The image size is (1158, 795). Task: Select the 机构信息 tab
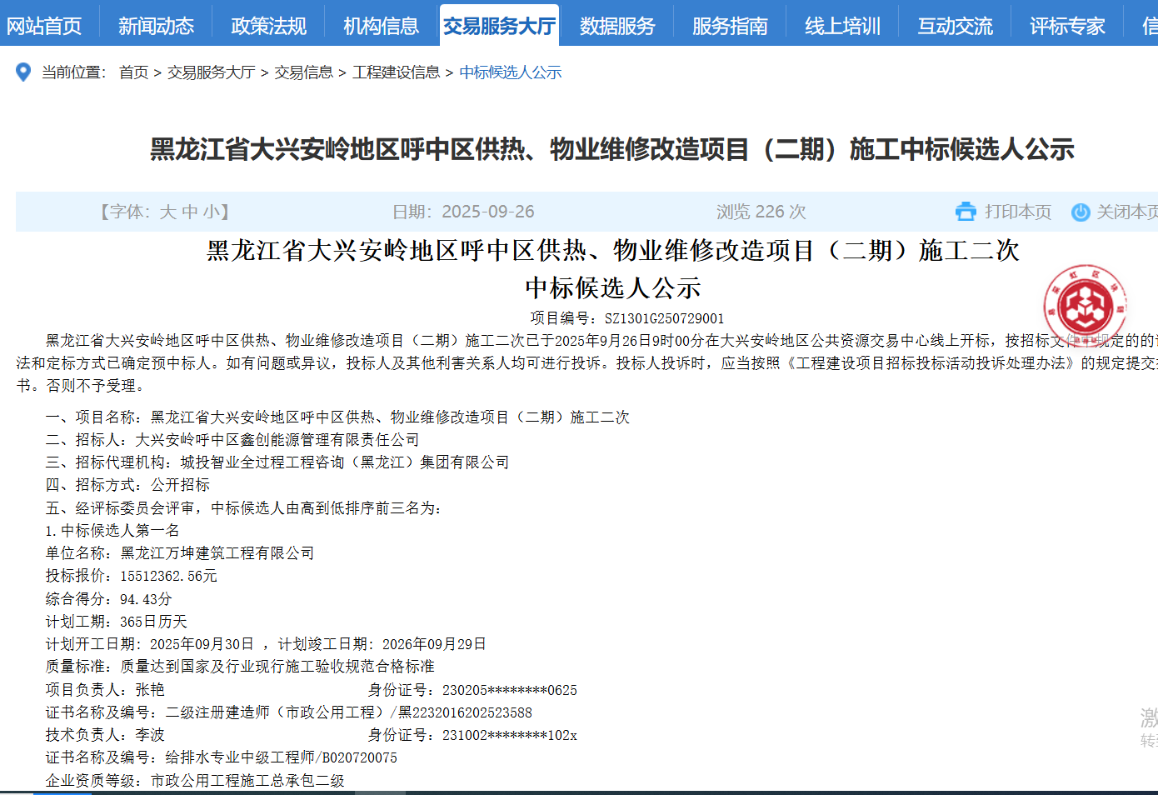coord(381,26)
